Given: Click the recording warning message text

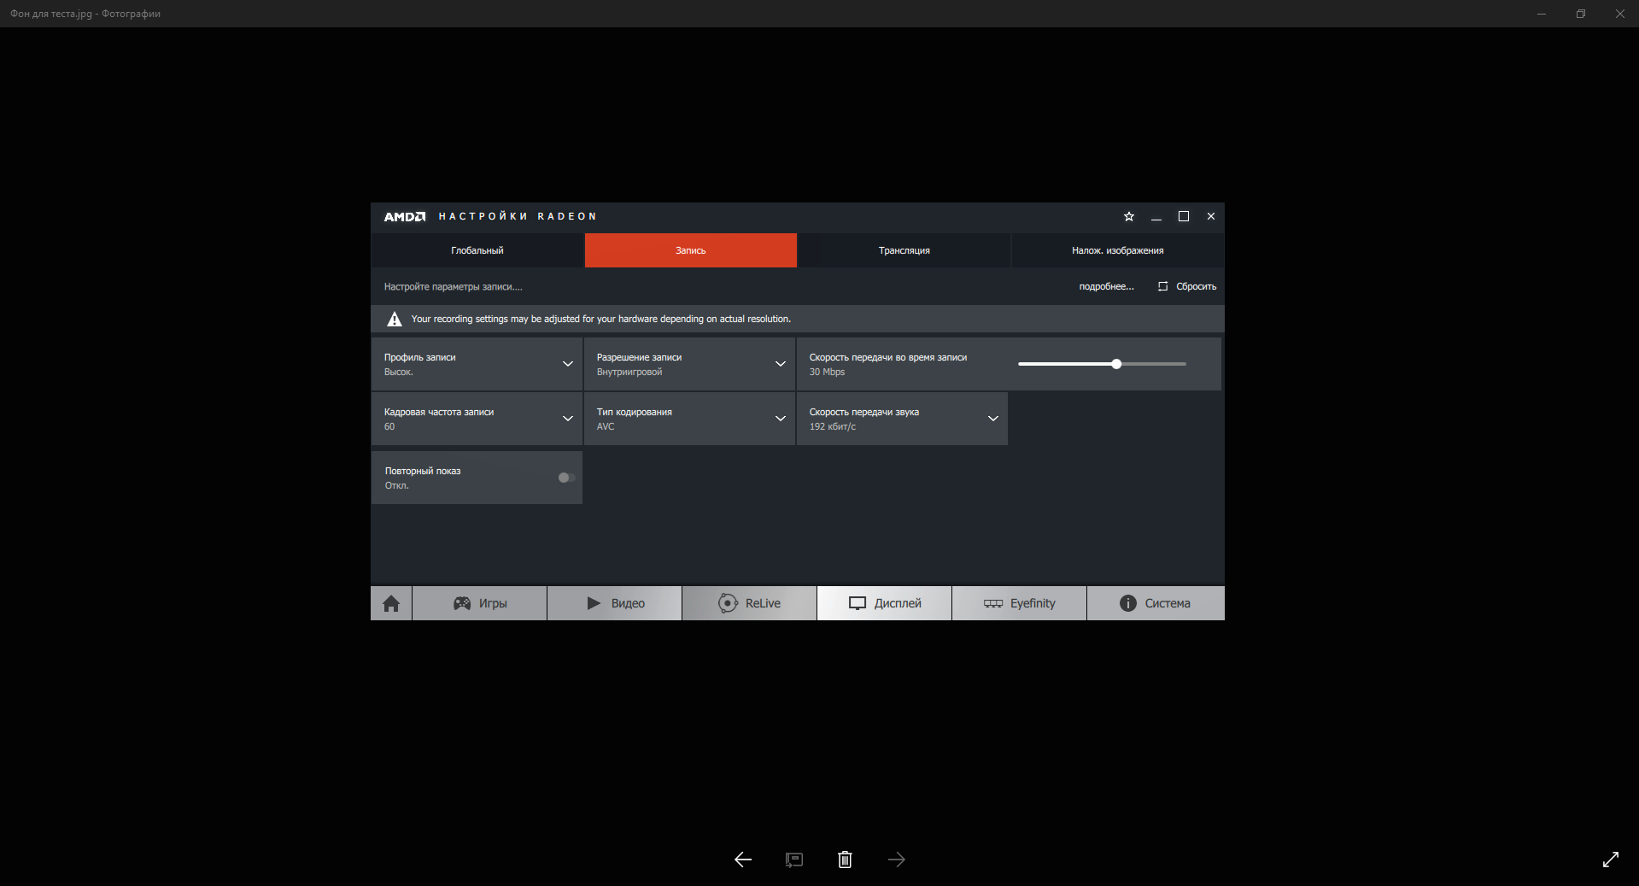Looking at the screenshot, I should (x=601, y=320).
